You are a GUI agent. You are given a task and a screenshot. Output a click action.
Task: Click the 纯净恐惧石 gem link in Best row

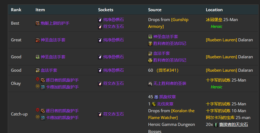tap(113, 20)
